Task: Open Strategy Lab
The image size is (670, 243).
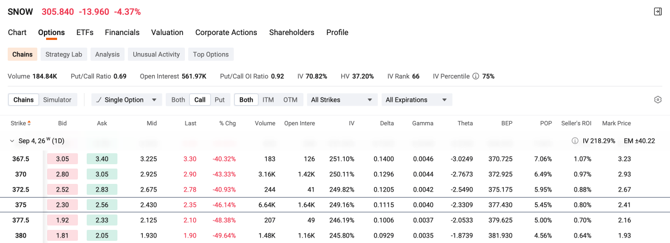Action: pyautogui.click(x=64, y=54)
